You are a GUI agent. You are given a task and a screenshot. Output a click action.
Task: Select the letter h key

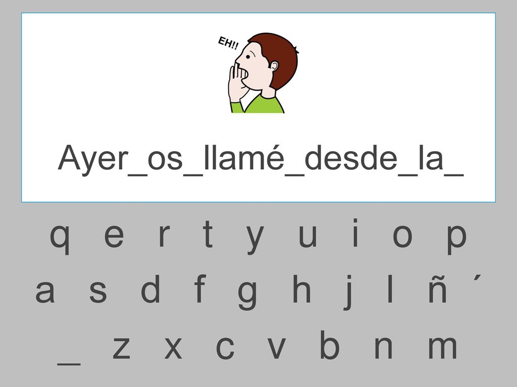(x=302, y=288)
